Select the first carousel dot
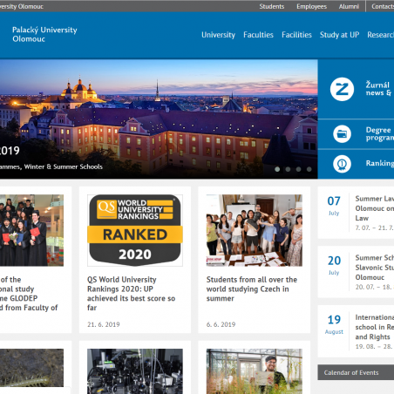 point(277,169)
